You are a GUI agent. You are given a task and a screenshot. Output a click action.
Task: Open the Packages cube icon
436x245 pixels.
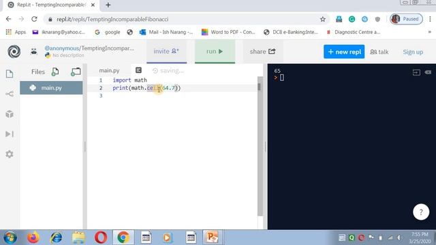[x=10, y=114]
